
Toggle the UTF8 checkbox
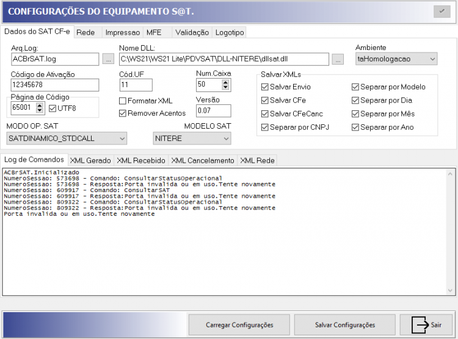62,109
